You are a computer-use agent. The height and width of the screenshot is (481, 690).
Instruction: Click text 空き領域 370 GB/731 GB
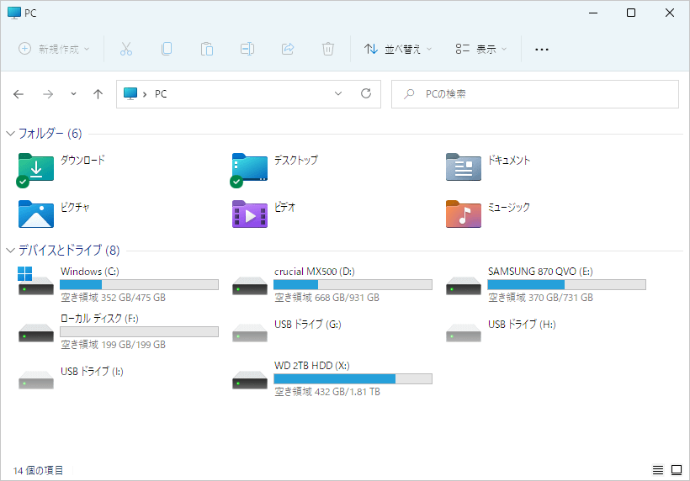541,298
